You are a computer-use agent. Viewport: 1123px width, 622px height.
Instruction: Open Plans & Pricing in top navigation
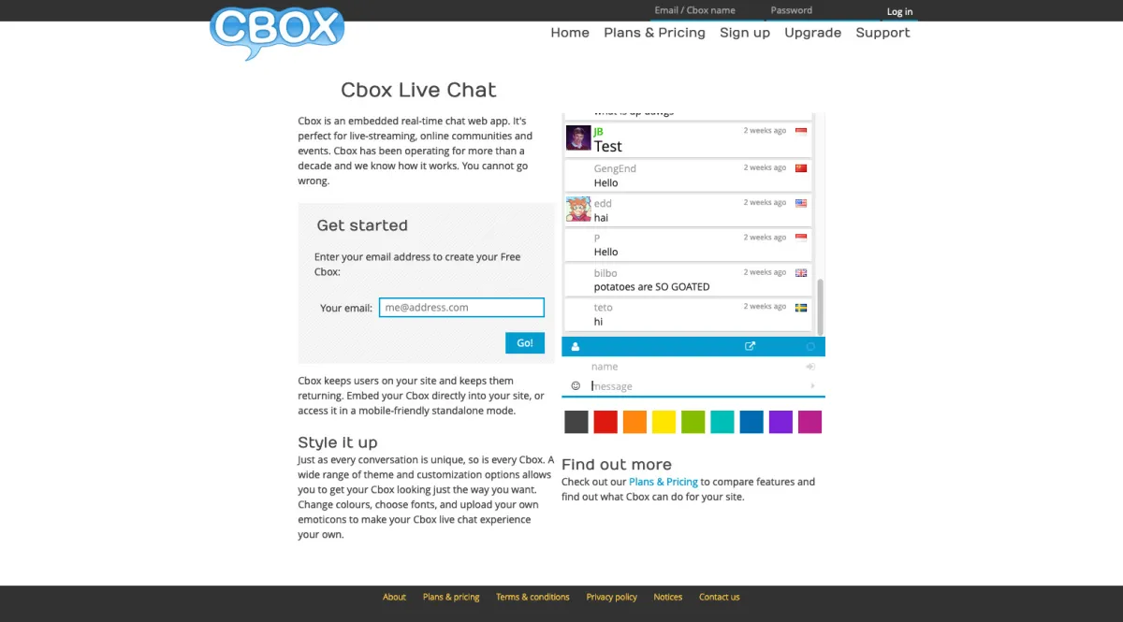(x=654, y=33)
